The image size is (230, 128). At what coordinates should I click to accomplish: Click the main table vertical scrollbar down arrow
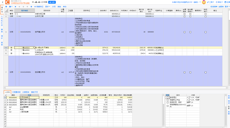pyautogui.click(x=229, y=85)
